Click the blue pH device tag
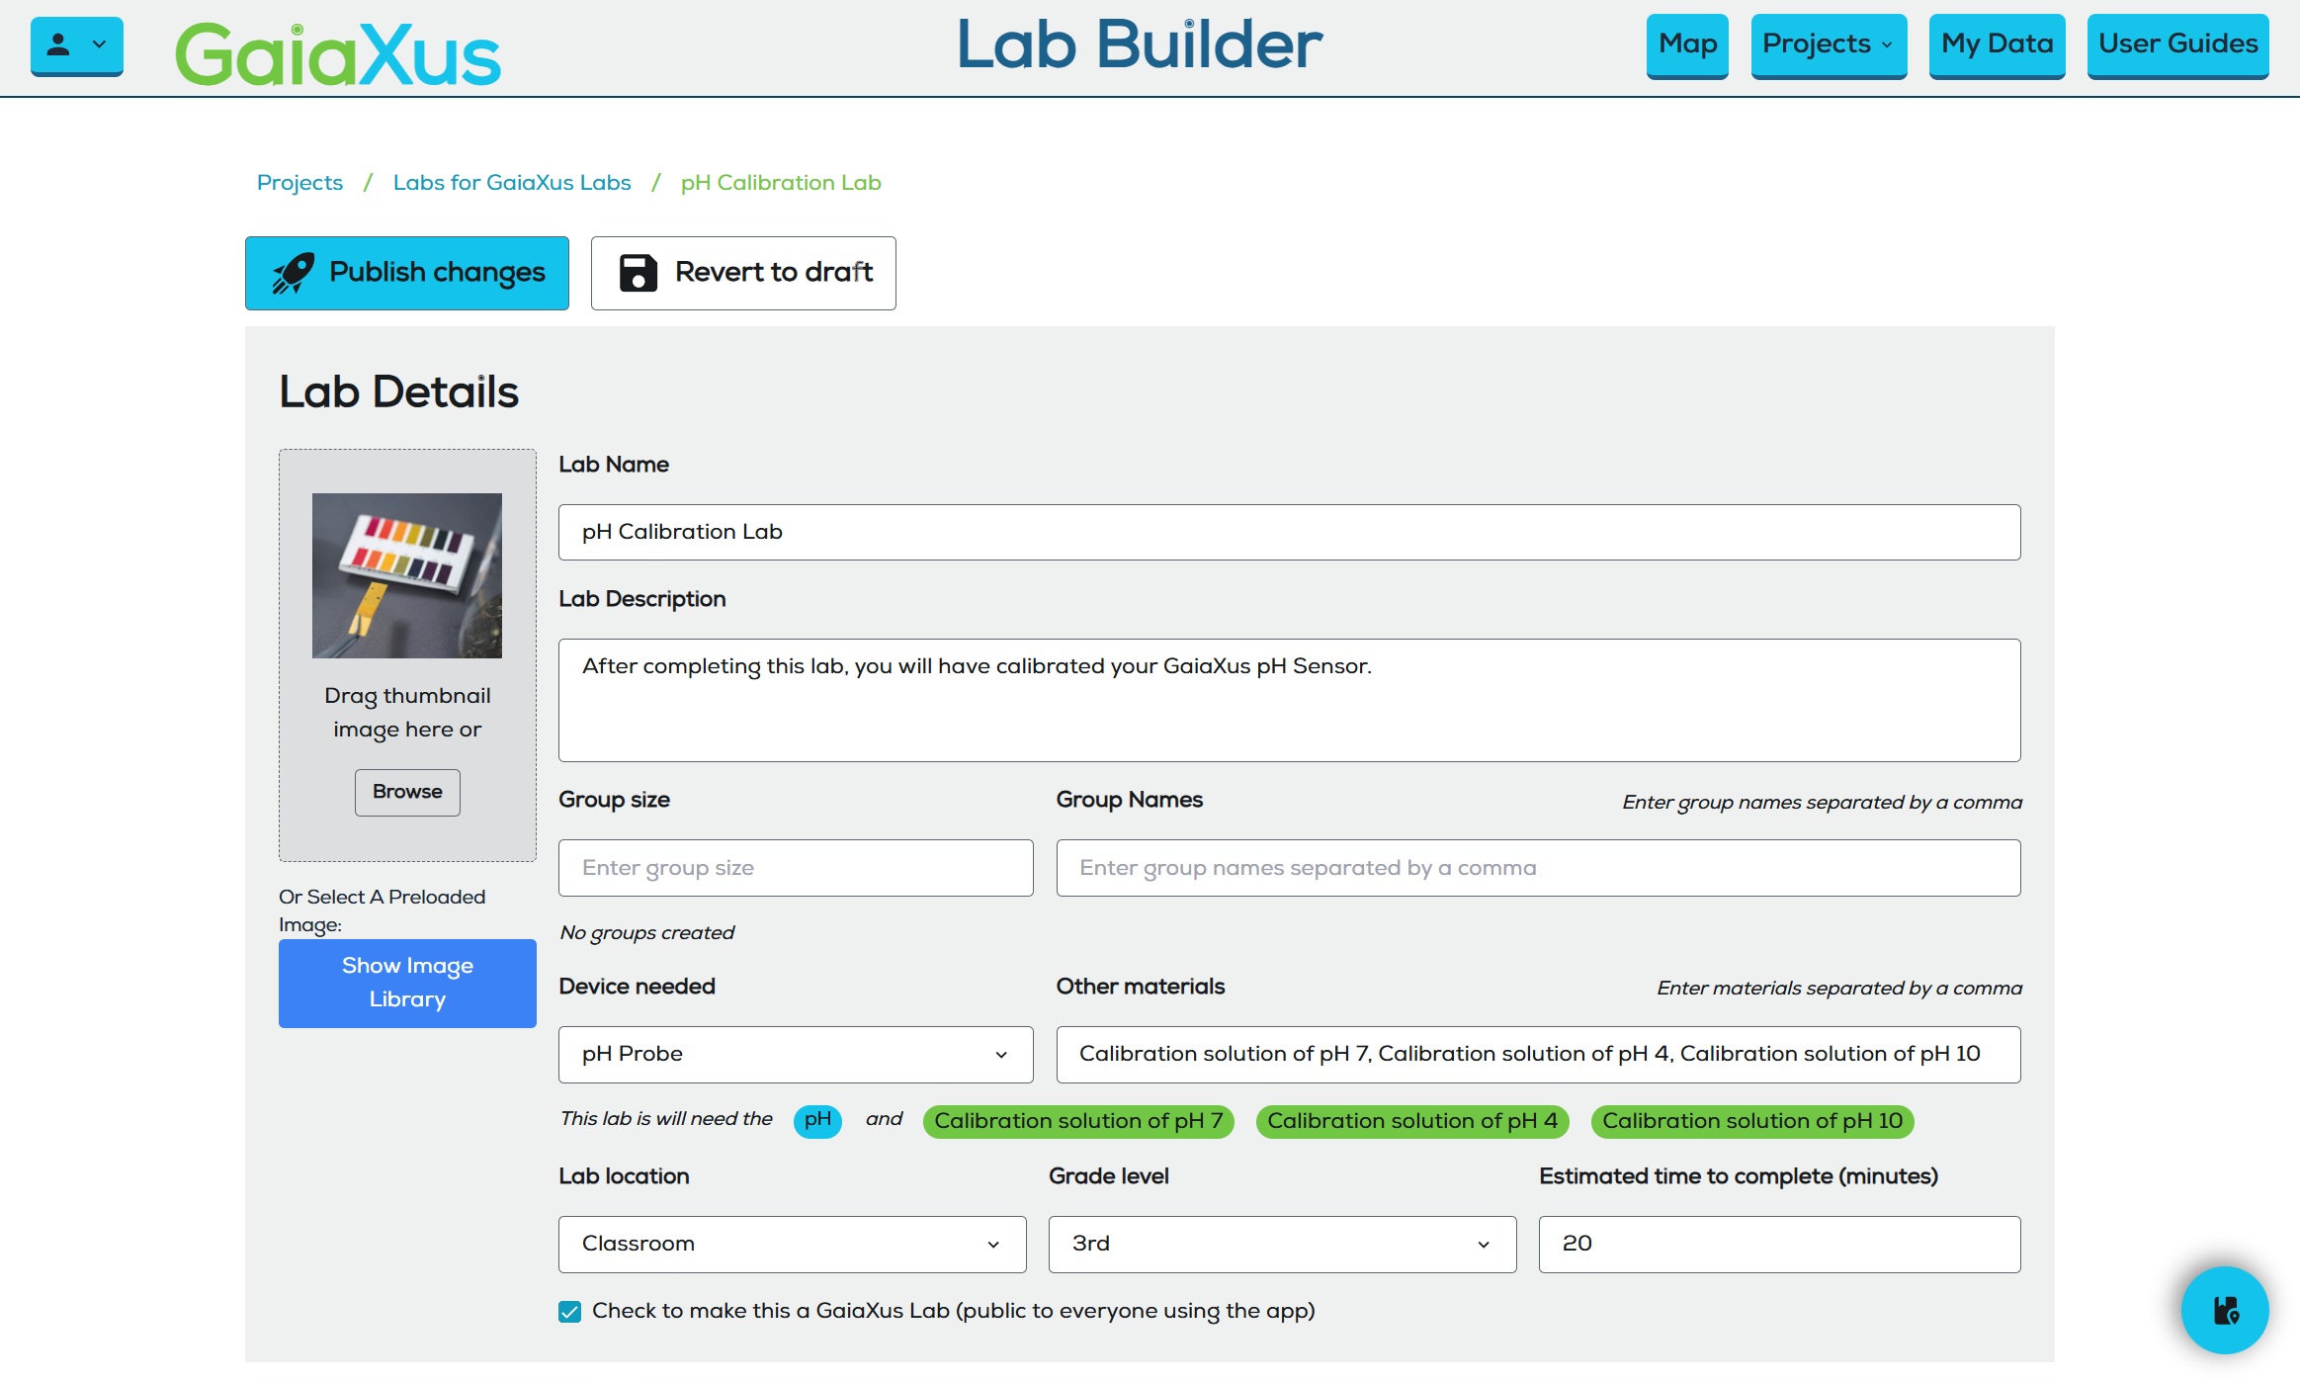This screenshot has height=1383, width=2300. 817,1121
